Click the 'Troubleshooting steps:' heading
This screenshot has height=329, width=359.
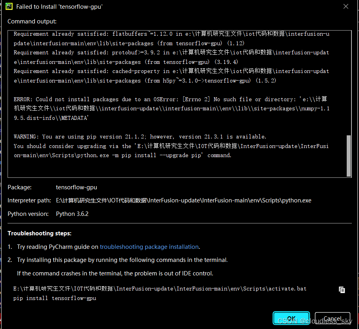[x=39, y=233]
